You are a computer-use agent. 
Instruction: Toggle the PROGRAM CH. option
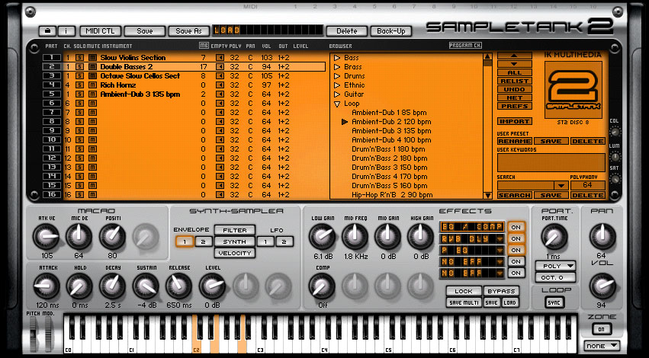click(x=465, y=46)
